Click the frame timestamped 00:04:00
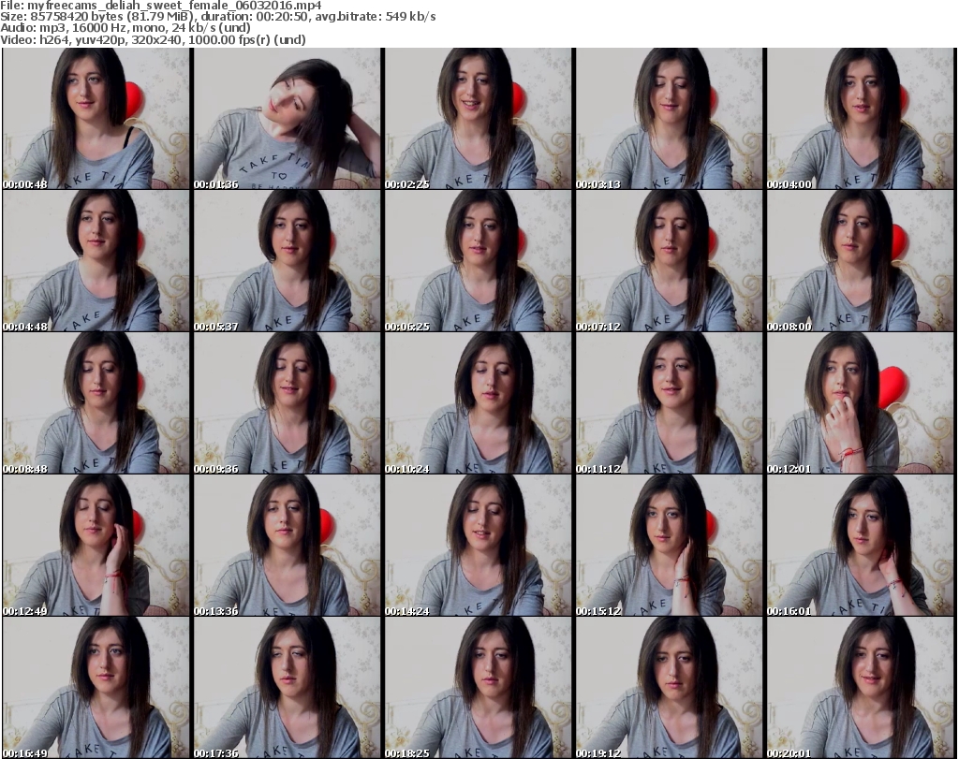The width and height of the screenshot is (959, 759). [x=861, y=119]
